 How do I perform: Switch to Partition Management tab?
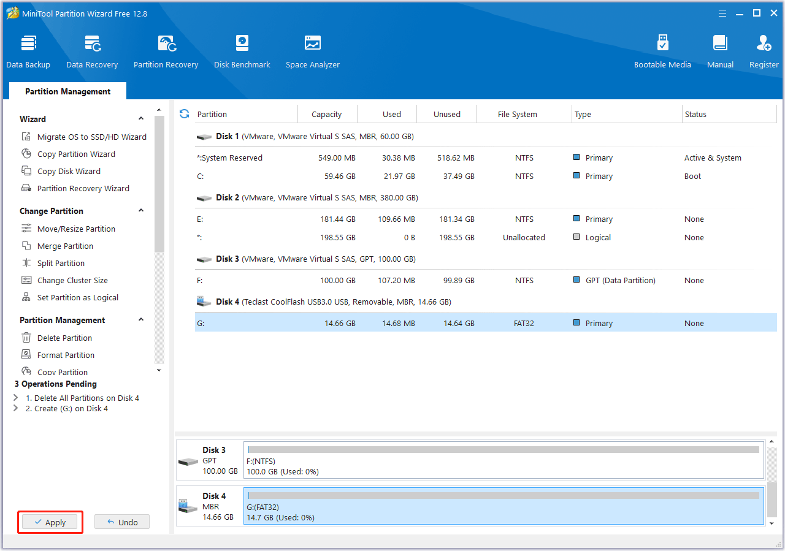68,91
